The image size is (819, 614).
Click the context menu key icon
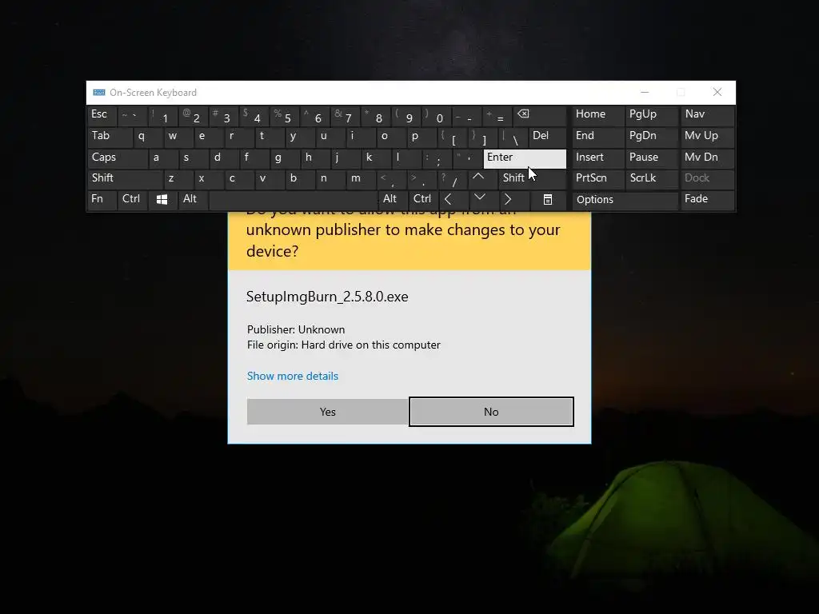coord(547,199)
